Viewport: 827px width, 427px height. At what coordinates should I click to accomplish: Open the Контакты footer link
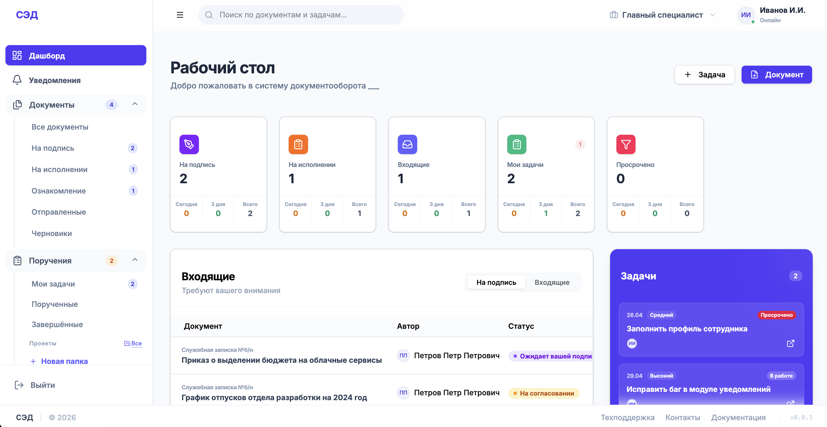coord(682,417)
